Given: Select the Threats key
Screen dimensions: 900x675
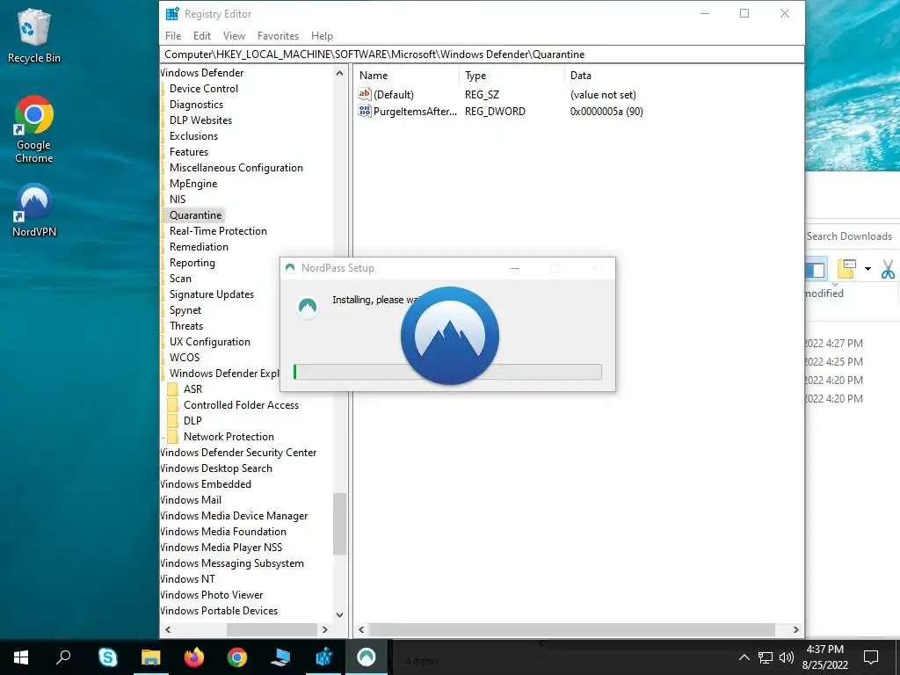Looking at the screenshot, I should (186, 326).
